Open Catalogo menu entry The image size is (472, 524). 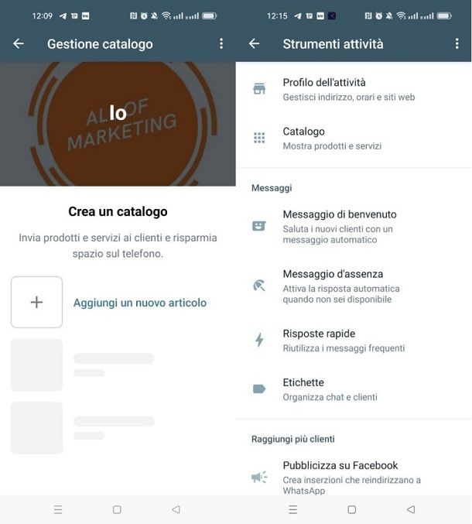click(354, 139)
